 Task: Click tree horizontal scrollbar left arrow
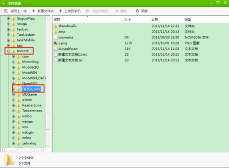pyautogui.click(x=2, y=150)
